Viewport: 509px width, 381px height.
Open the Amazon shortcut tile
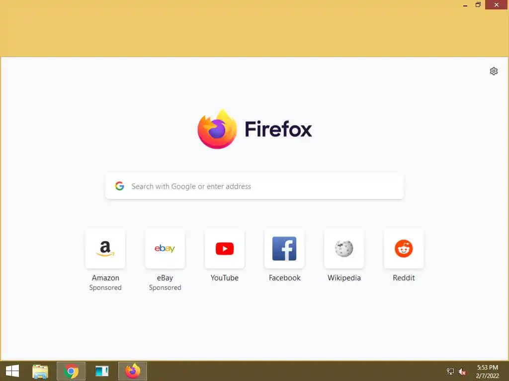click(105, 249)
